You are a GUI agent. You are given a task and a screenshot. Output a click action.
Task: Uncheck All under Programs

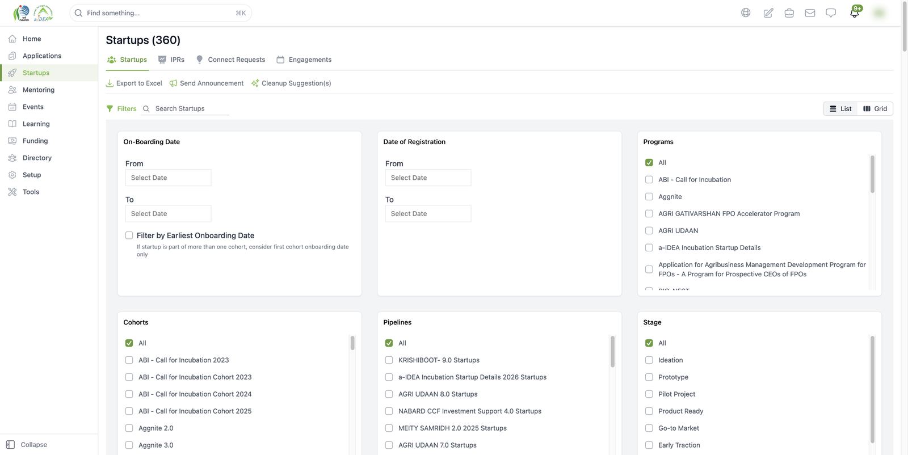coord(649,163)
